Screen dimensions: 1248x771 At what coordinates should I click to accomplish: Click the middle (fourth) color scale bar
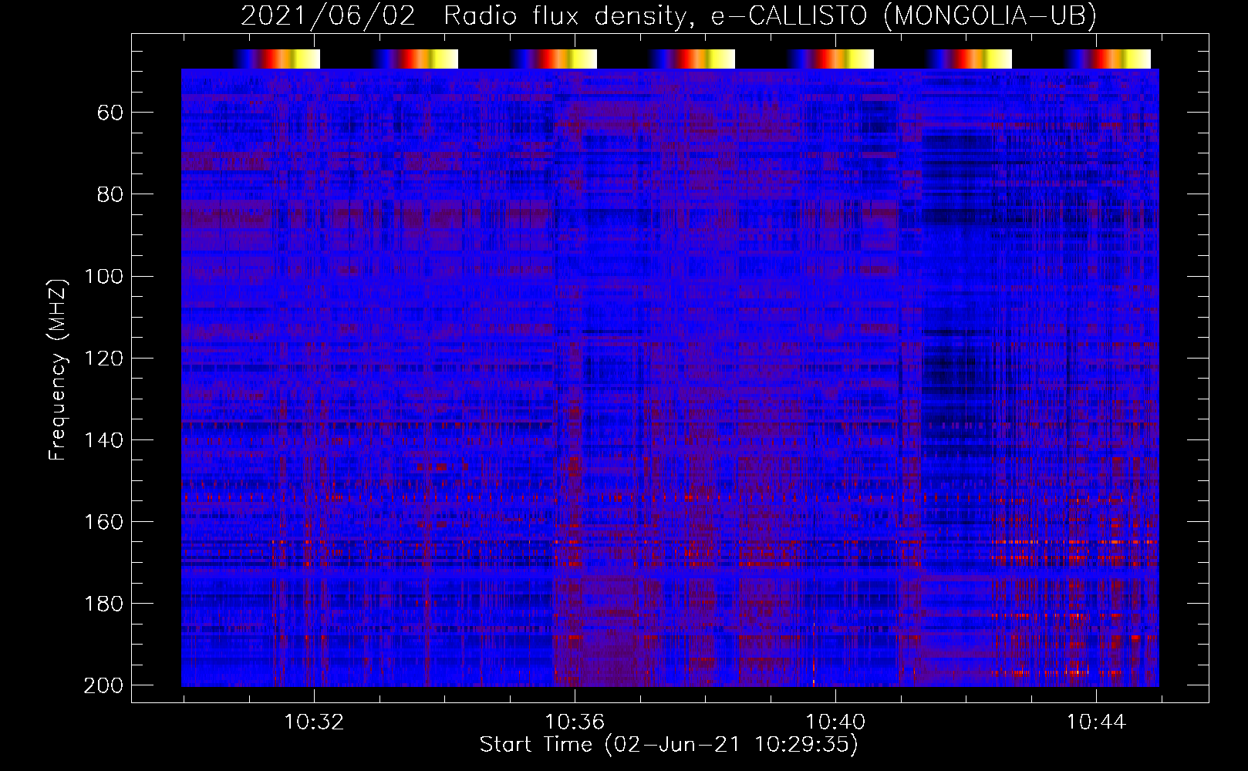(692, 59)
